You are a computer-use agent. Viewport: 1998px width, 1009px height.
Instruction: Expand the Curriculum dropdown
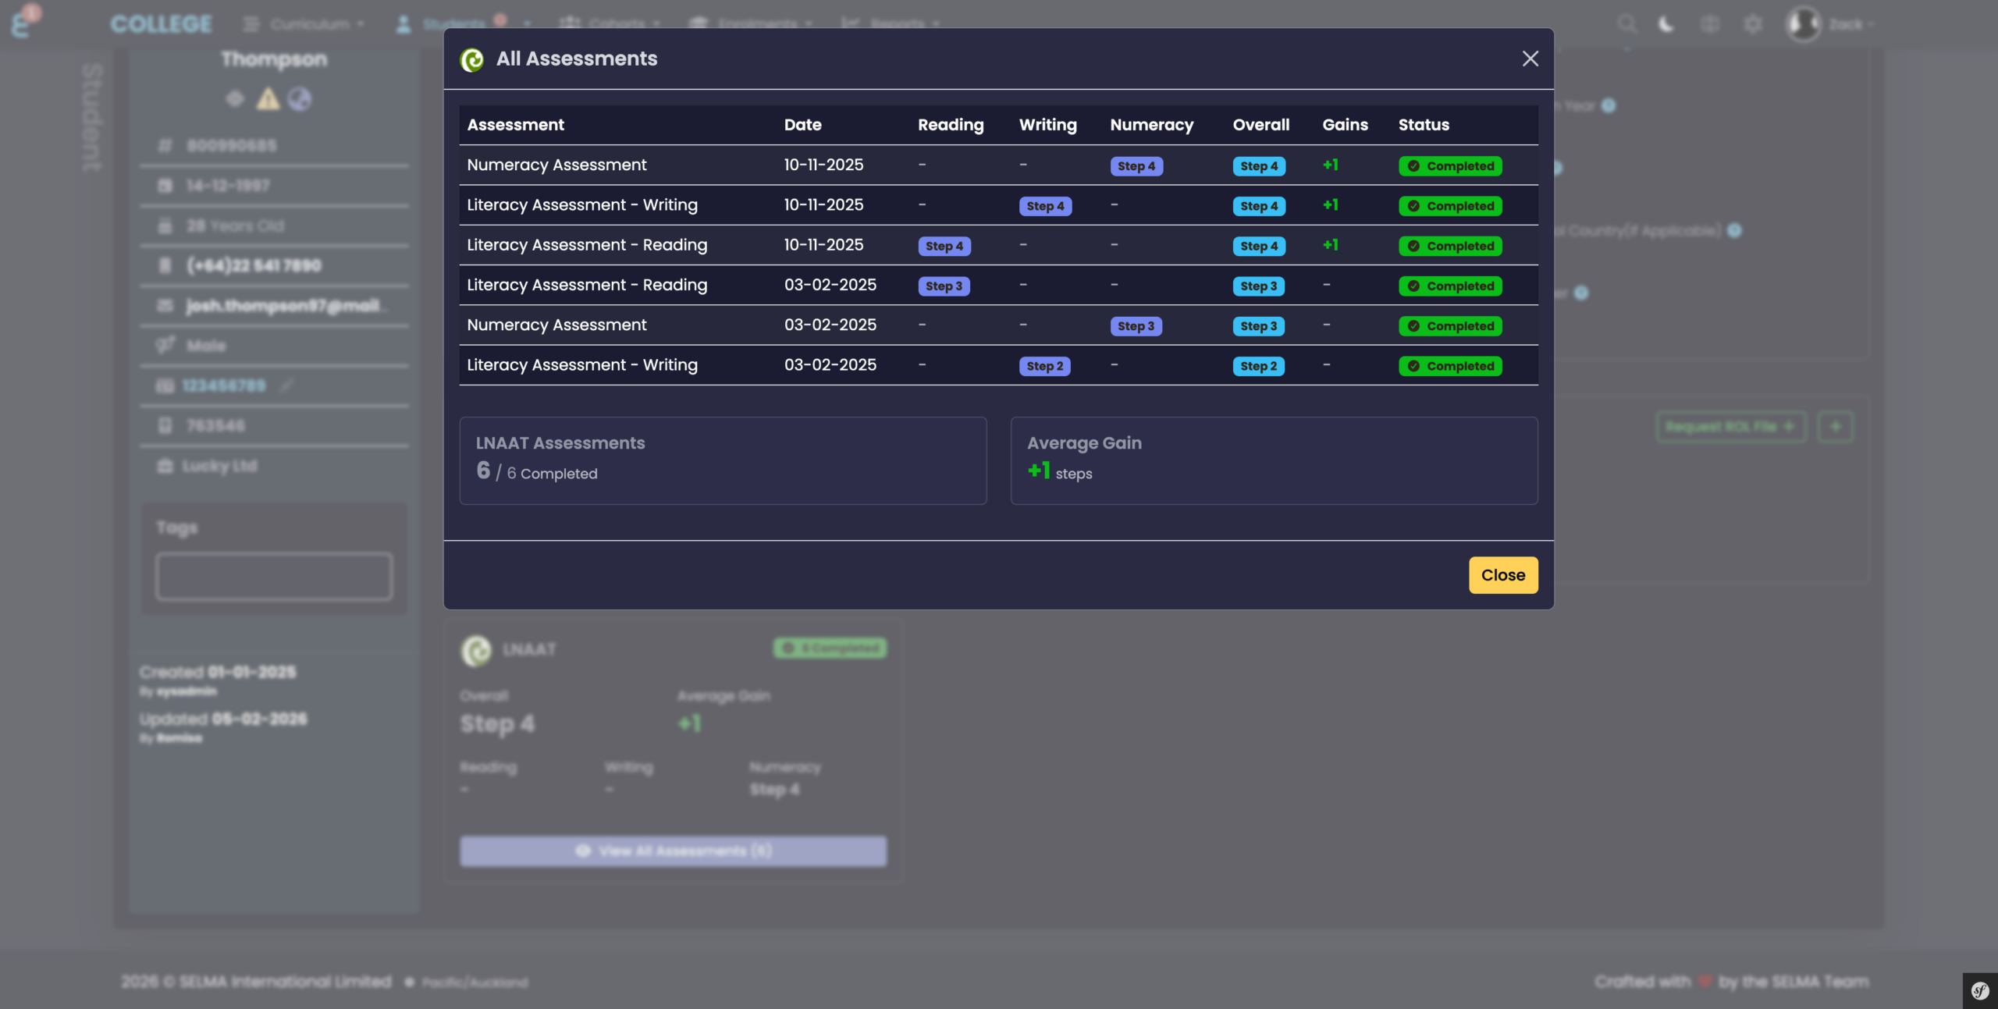pyautogui.click(x=310, y=23)
